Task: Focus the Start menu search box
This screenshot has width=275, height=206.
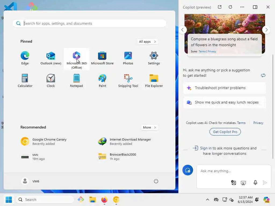Action: pyautogui.click(x=89, y=23)
